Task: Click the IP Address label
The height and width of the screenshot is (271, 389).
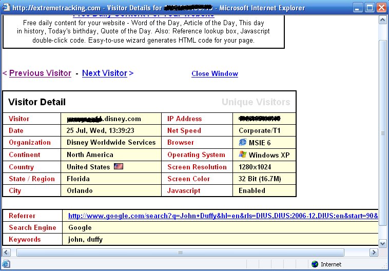Action: tap(184, 119)
